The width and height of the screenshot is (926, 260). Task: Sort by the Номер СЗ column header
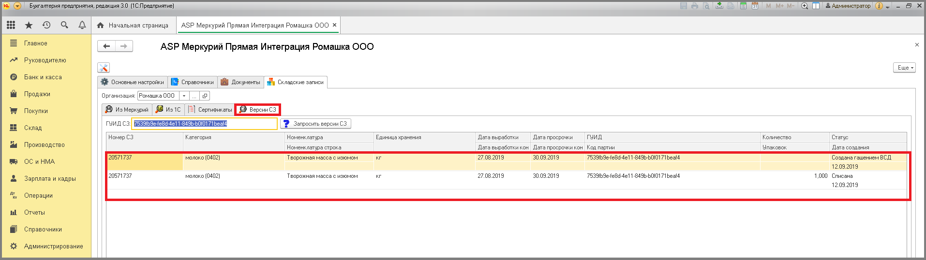point(145,137)
